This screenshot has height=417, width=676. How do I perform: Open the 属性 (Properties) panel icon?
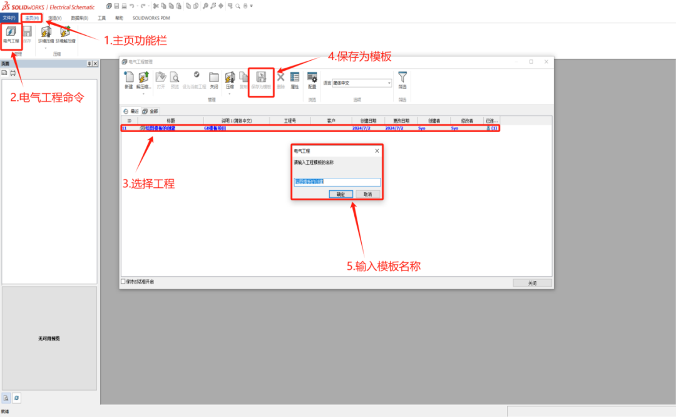click(x=294, y=77)
